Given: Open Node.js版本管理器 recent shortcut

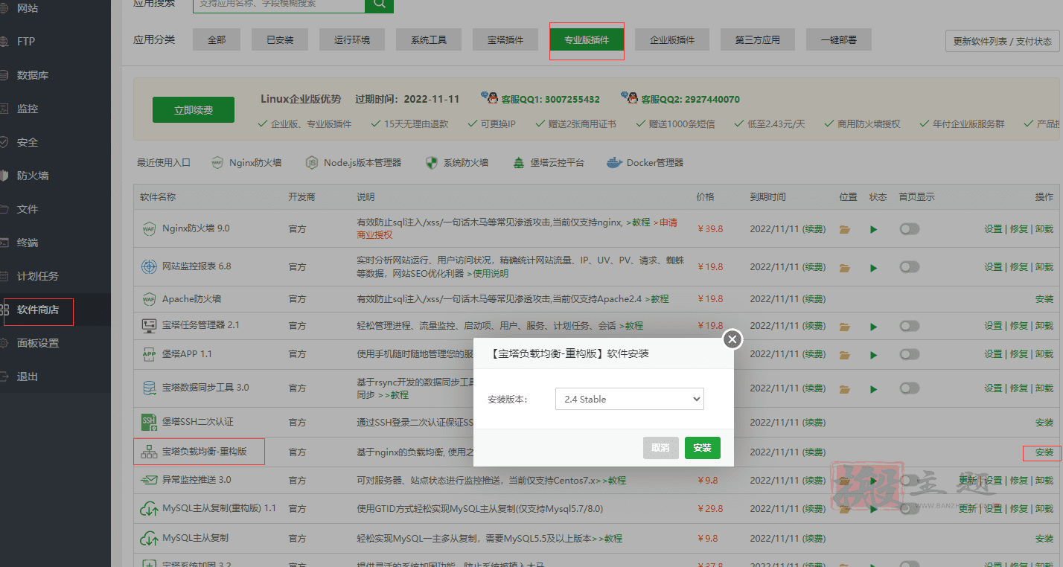Looking at the screenshot, I should click(353, 162).
